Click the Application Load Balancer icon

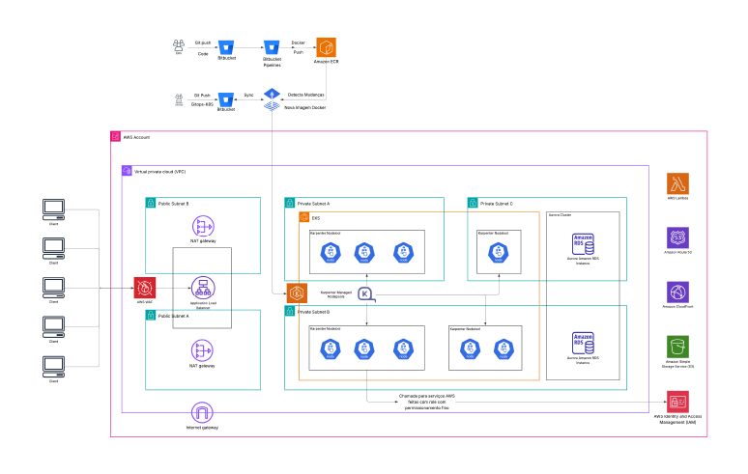pos(203,288)
